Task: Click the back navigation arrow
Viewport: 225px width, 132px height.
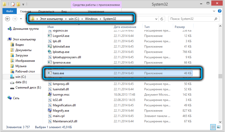Action: [8, 19]
